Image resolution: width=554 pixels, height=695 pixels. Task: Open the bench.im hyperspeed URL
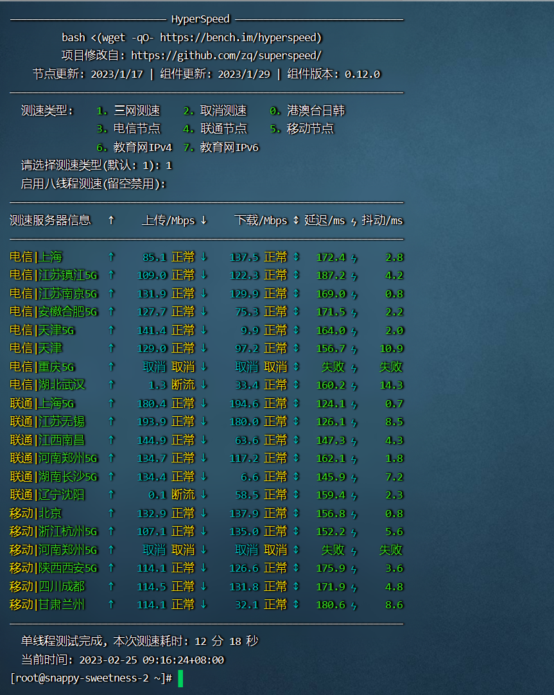[x=241, y=37]
